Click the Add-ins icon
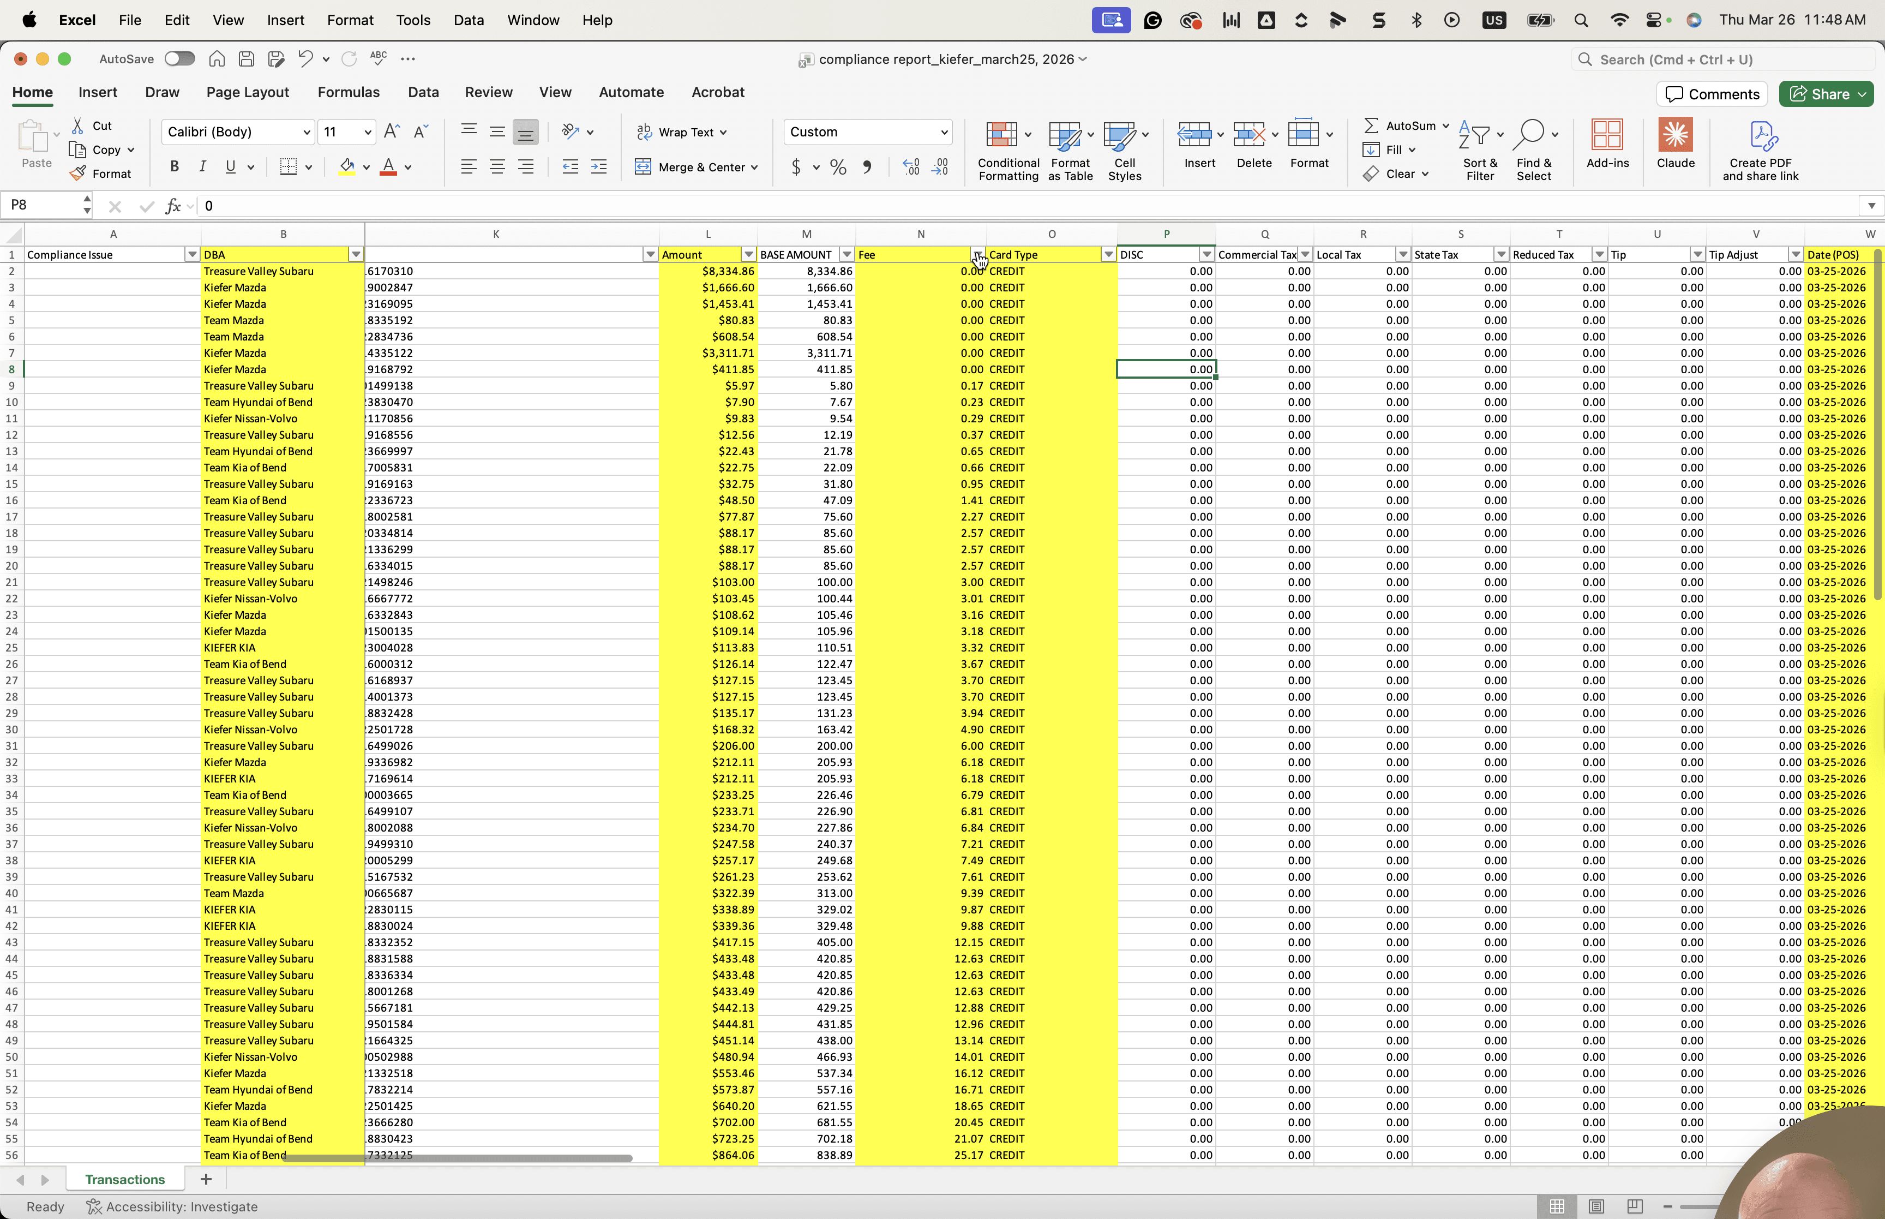1885x1219 pixels. (x=1607, y=144)
